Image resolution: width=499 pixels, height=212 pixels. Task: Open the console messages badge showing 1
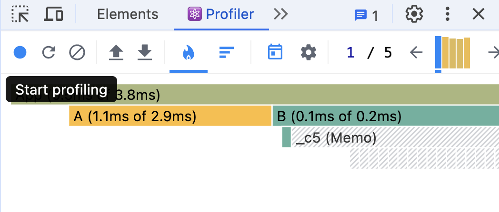366,15
